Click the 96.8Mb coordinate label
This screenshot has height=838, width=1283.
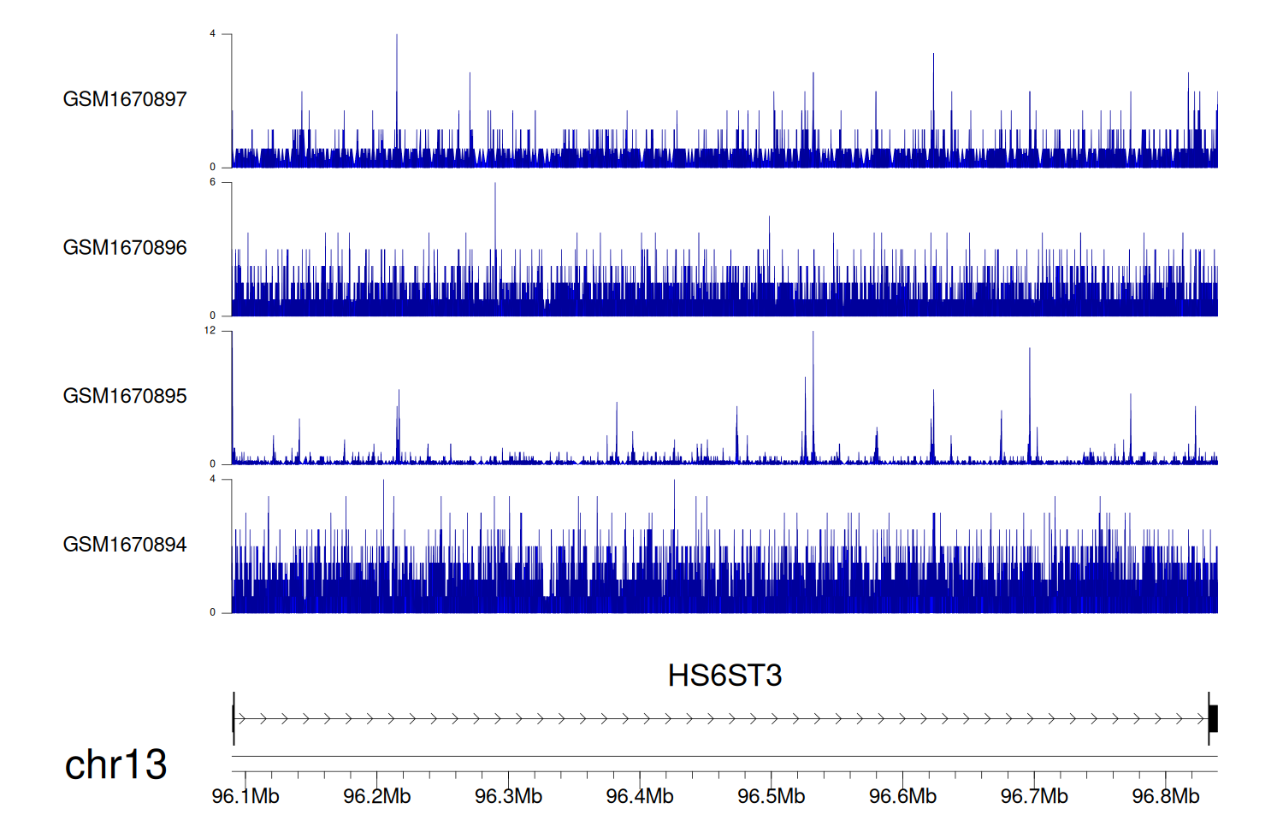[x=1165, y=797]
